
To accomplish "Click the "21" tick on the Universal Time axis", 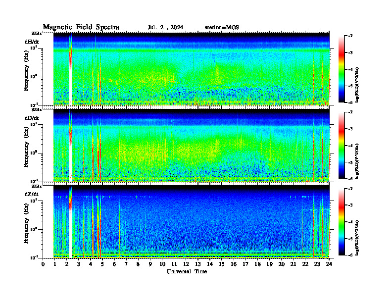I will (x=293, y=264).
